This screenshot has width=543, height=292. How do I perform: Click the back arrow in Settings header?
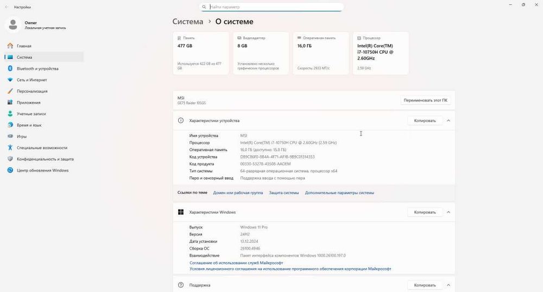(x=7, y=7)
